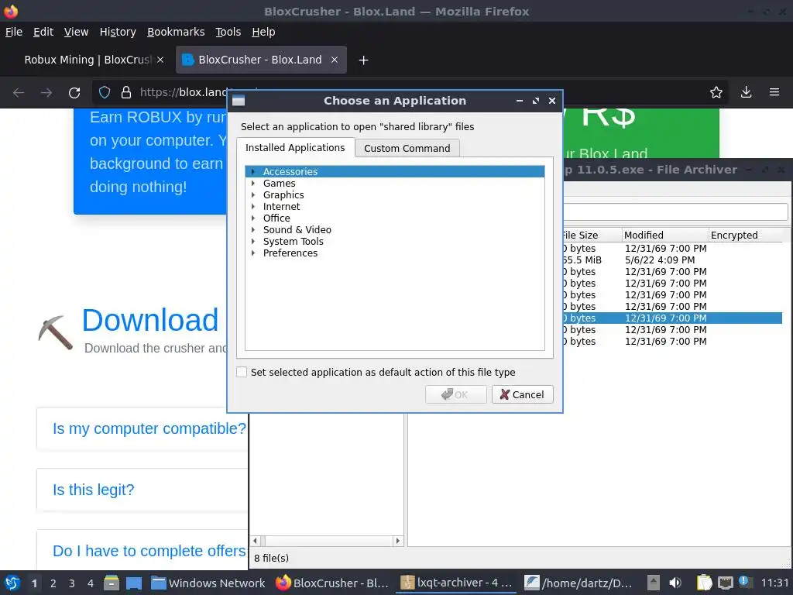Image resolution: width=793 pixels, height=595 pixels.
Task: Sort archiver list by Modified column
Action: [664, 235]
